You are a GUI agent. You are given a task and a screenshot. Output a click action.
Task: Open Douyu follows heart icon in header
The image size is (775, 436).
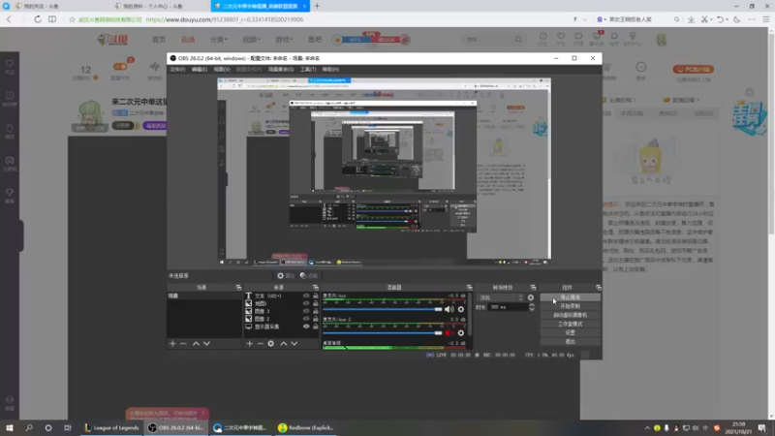(x=561, y=37)
